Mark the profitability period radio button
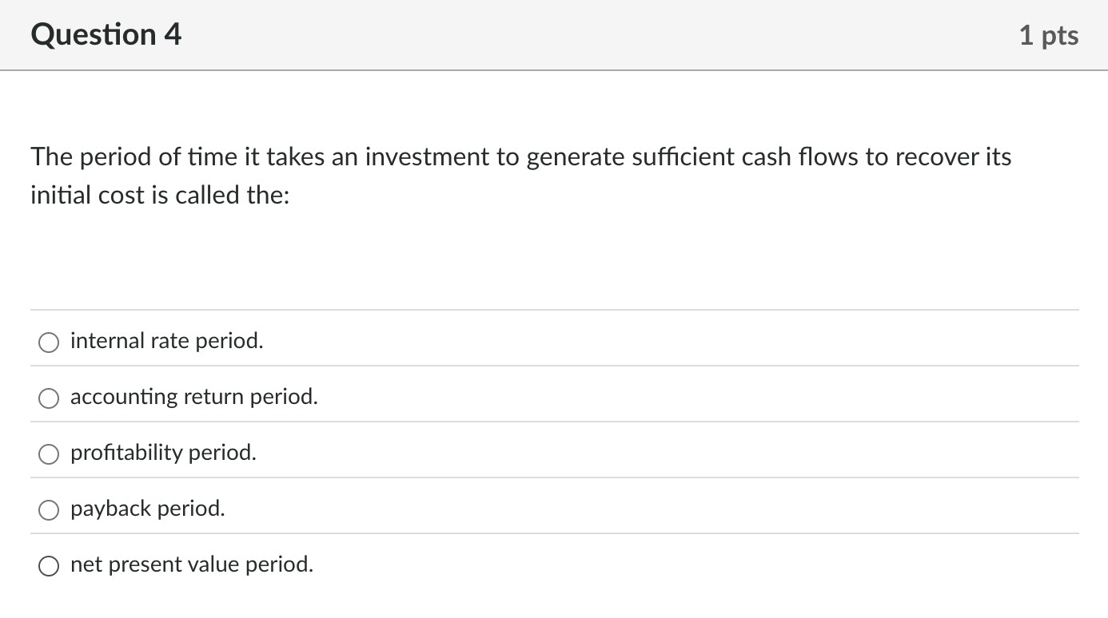1108x618 pixels. click(x=49, y=454)
